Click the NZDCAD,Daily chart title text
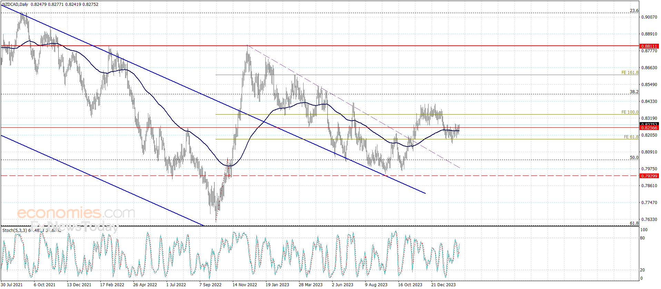The image size is (661, 289). 16,4
